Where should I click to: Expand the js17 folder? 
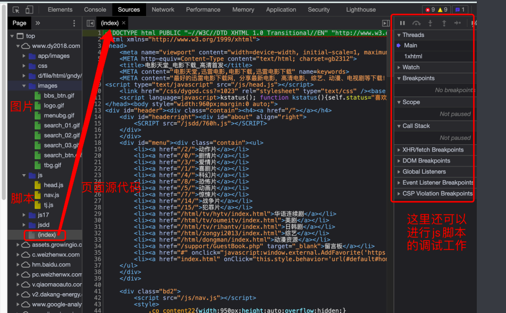24,215
